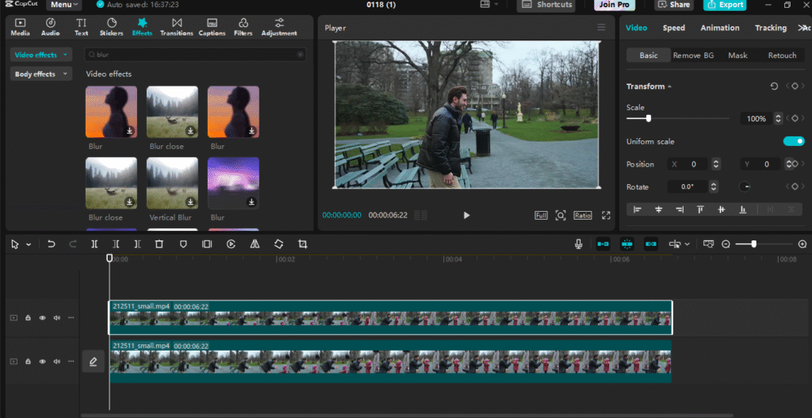Open the Menu dropdown in the title bar
The image size is (812, 418).
pyautogui.click(x=63, y=5)
